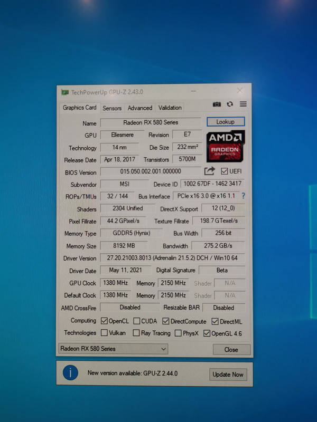Open the Radeon RX 580 Series GPU dropdown

113,349
